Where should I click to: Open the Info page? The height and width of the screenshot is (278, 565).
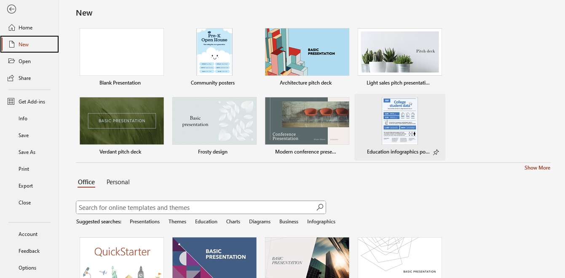[23, 119]
